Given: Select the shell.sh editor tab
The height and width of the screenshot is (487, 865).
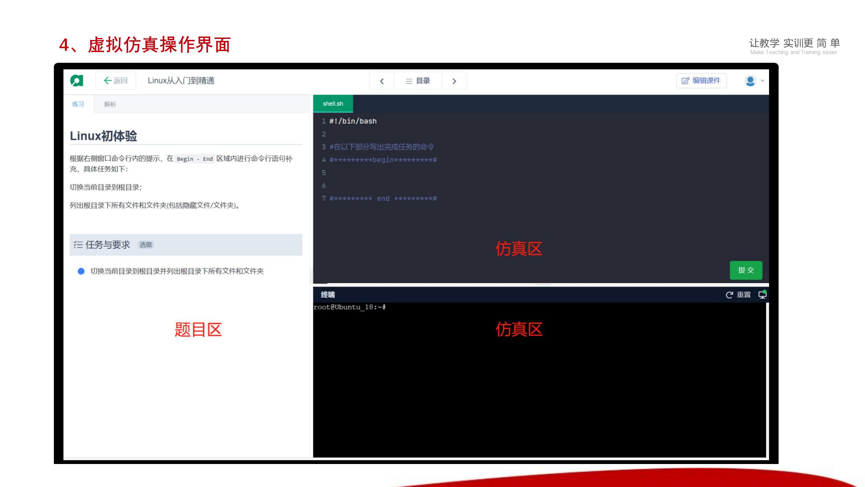Looking at the screenshot, I should tap(333, 103).
